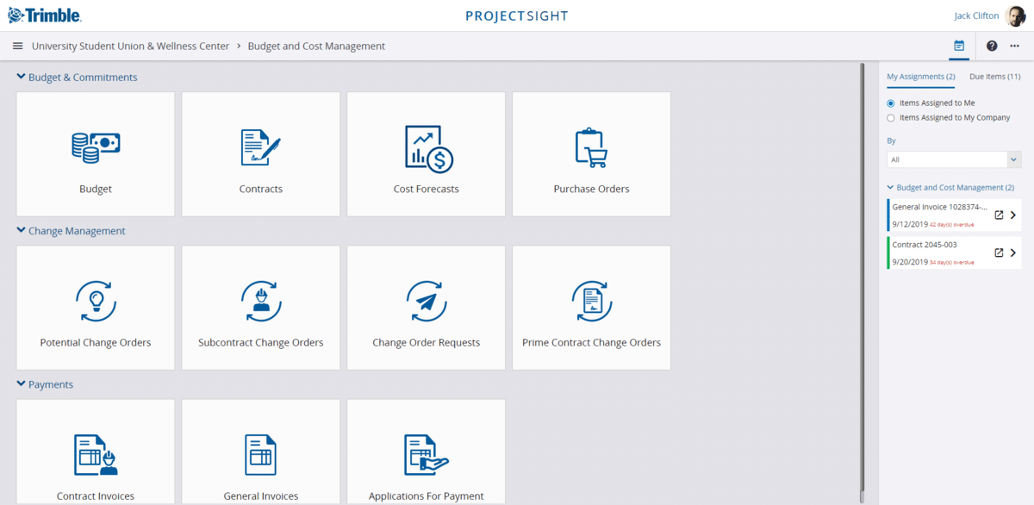Switch to My Assignments tab
Screen dimensions: 1034x505
(x=920, y=77)
